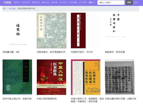Open 中医古籍 breadcrumb link
This screenshot has width=143, height=104.
click(12, 9)
